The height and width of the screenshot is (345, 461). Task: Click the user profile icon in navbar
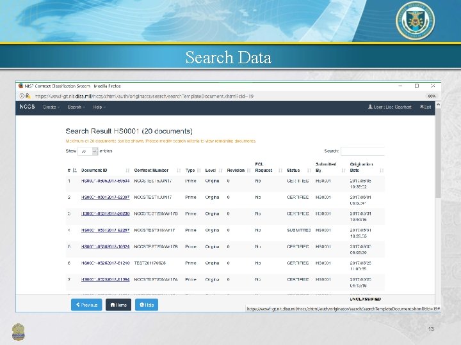click(x=370, y=107)
